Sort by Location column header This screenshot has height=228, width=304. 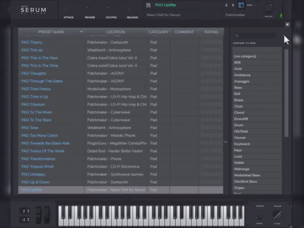[x=115, y=32]
